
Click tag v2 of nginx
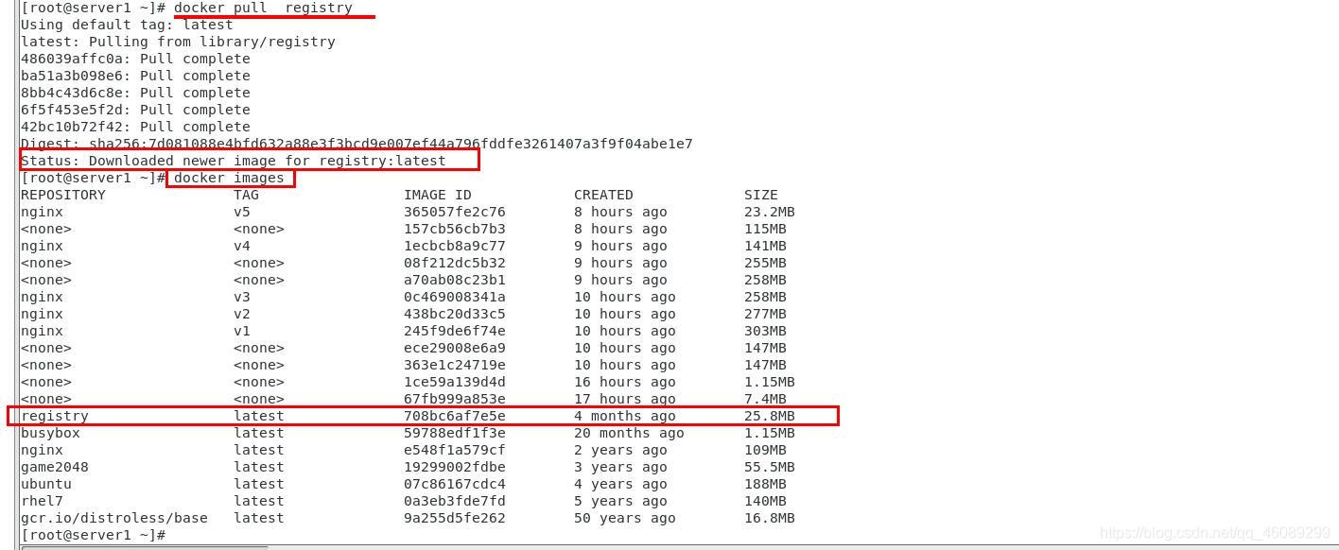[x=242, y=314]
